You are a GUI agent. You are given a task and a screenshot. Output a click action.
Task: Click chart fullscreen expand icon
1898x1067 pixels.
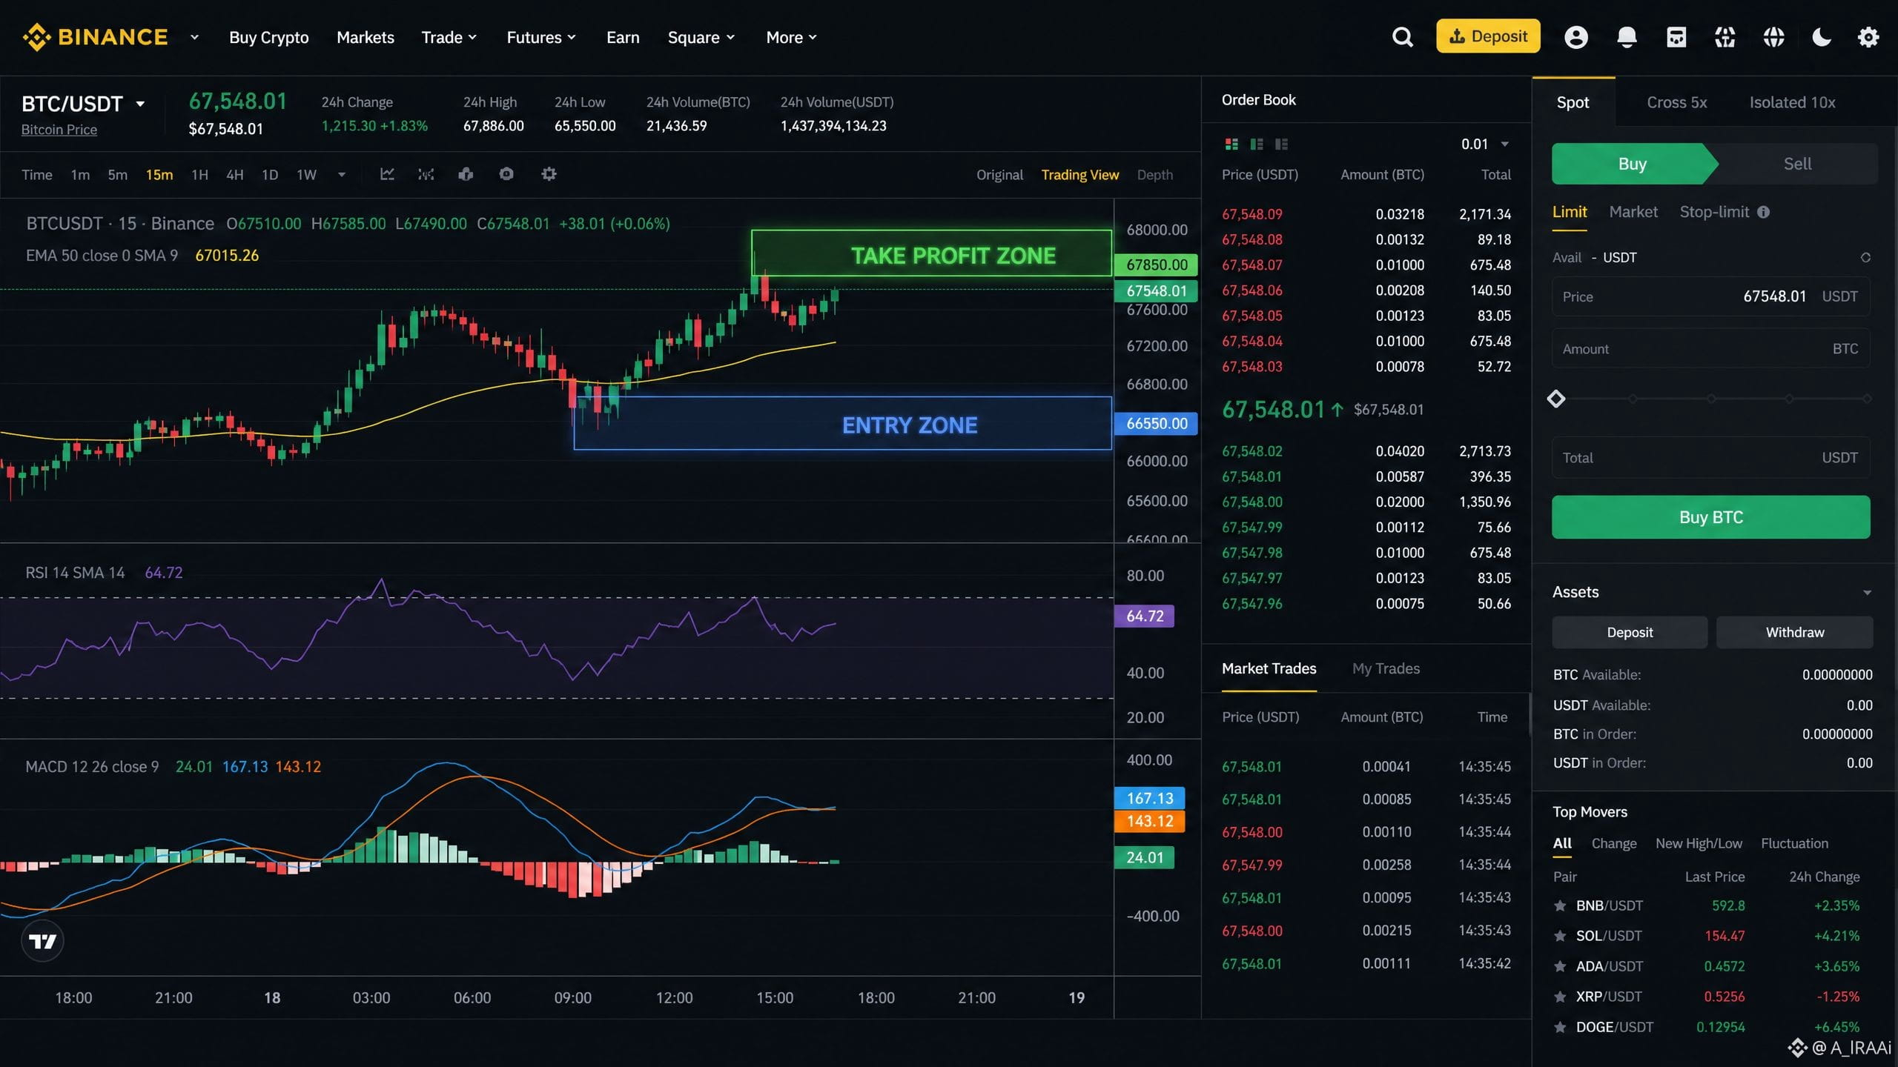pos(426,174)
